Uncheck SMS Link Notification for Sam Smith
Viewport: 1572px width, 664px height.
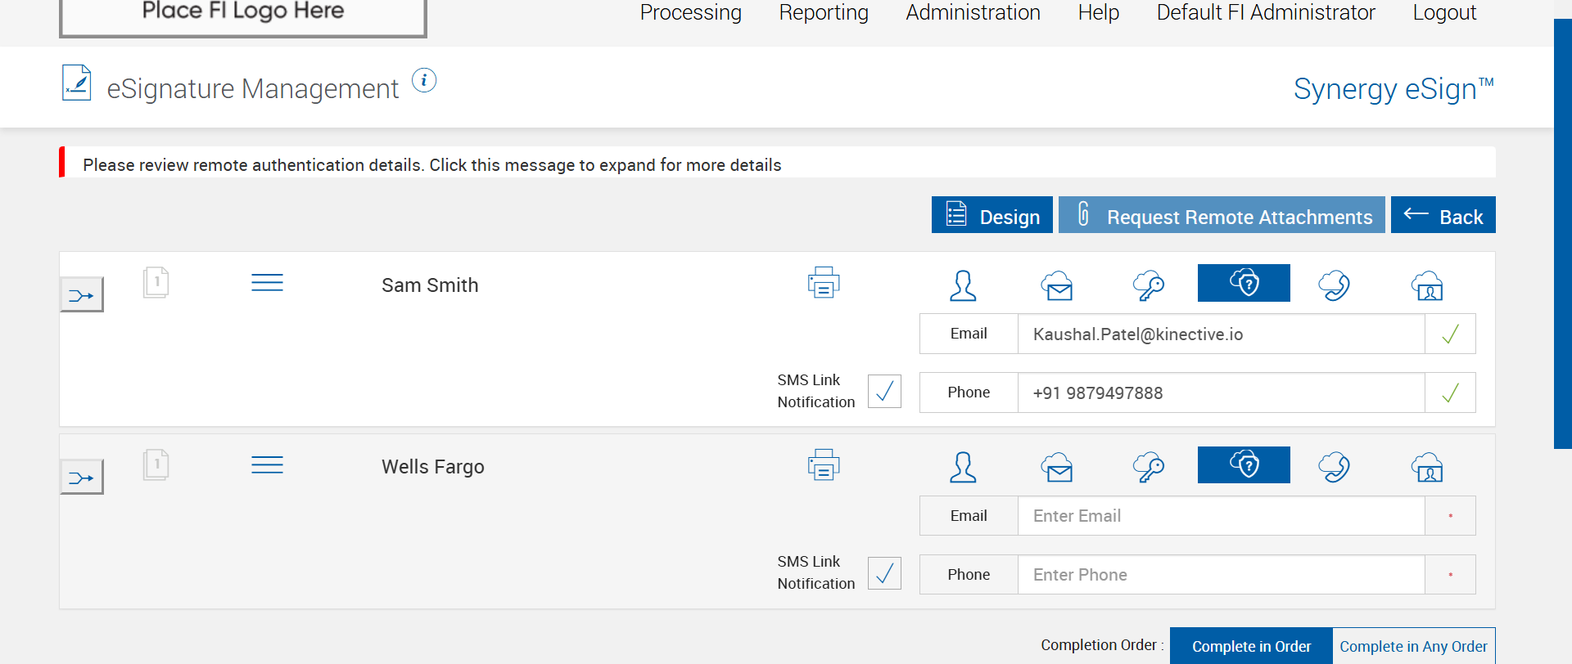(x=884, y=392)
